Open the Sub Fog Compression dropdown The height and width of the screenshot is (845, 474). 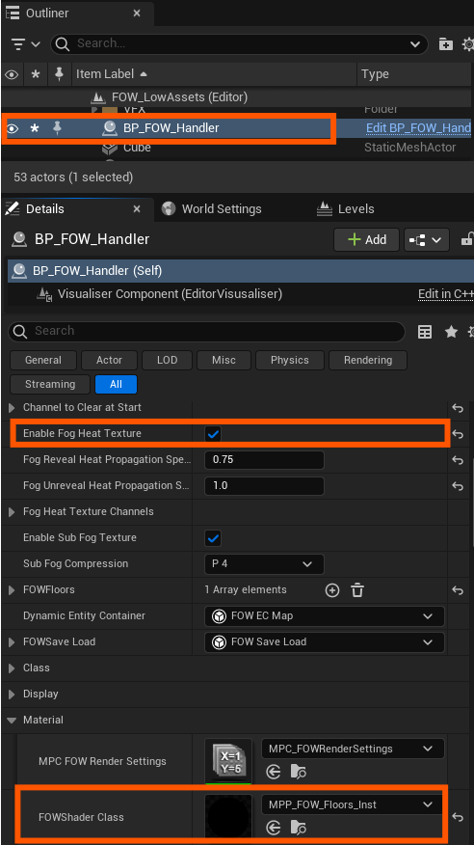(264, 564)
